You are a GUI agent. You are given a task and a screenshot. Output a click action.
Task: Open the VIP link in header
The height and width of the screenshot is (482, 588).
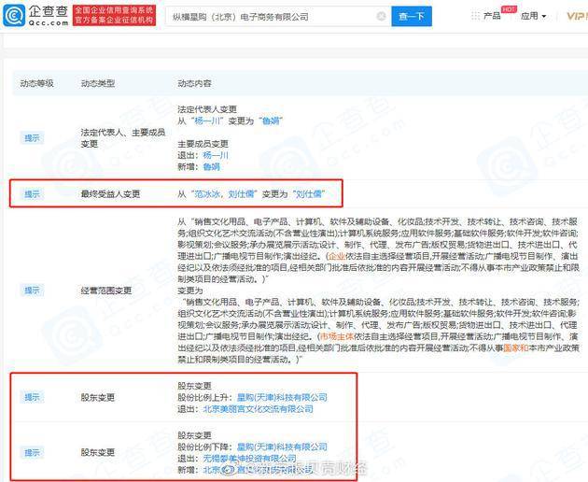[577, 16]
